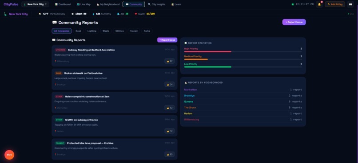This screenshot has width=358, height=163.
Task: Click the Report Issue button above the report list
Action: (167, 40)
